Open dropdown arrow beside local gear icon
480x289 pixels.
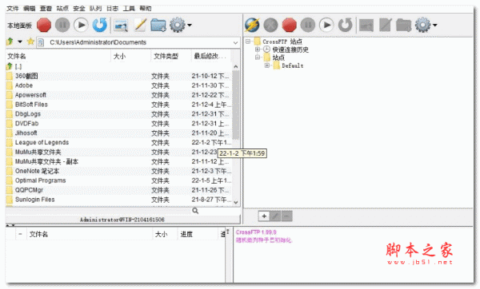point(190,25)
